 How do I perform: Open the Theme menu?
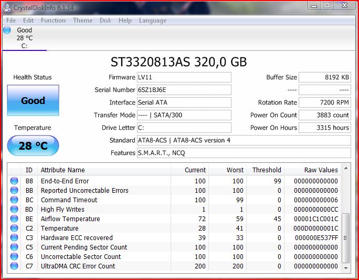[x=82, y=20]
